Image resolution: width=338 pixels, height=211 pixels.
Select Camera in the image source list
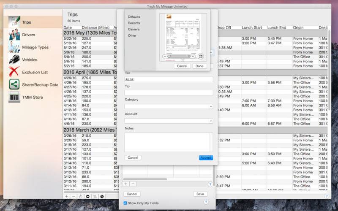tap(134, 29)
